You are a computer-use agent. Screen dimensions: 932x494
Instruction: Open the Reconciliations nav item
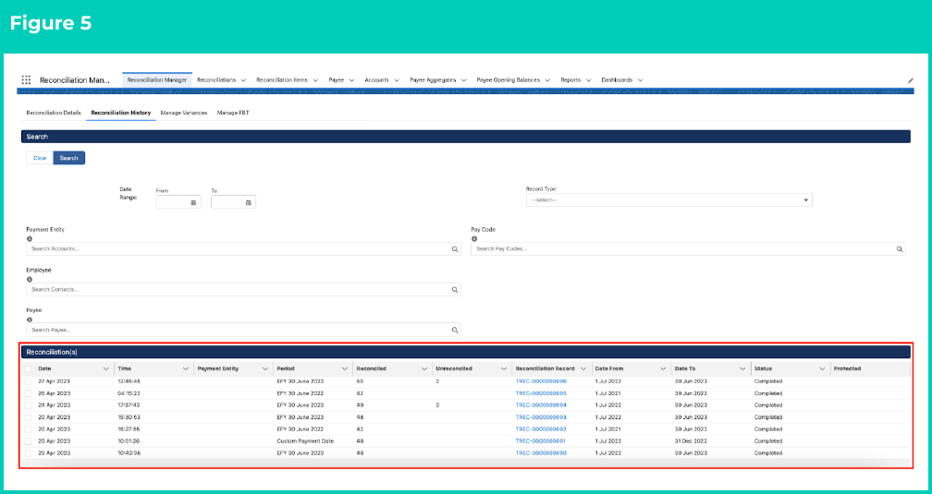[x=216, y=79]
